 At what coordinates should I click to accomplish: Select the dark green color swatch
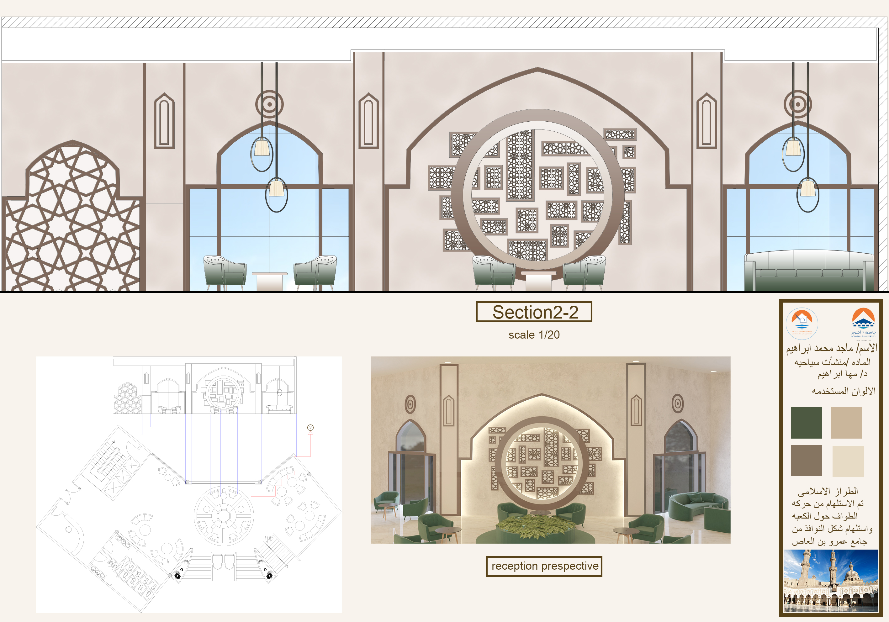(x=806, y=423)
